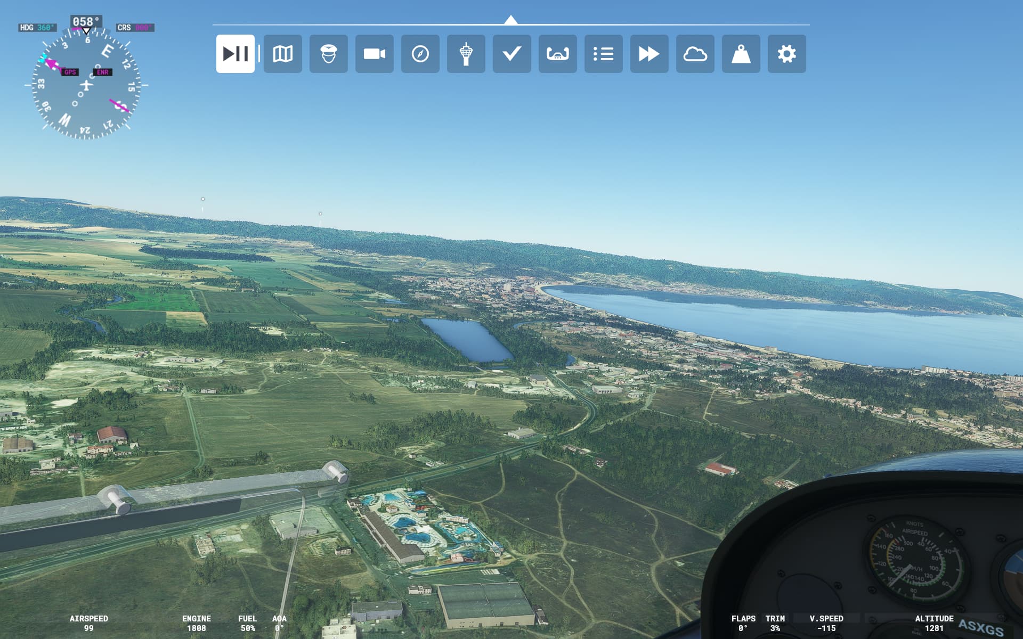The image size is (1023, 639).
Task: Open the AI pilot assistance icon
Action: pos(328,54)
